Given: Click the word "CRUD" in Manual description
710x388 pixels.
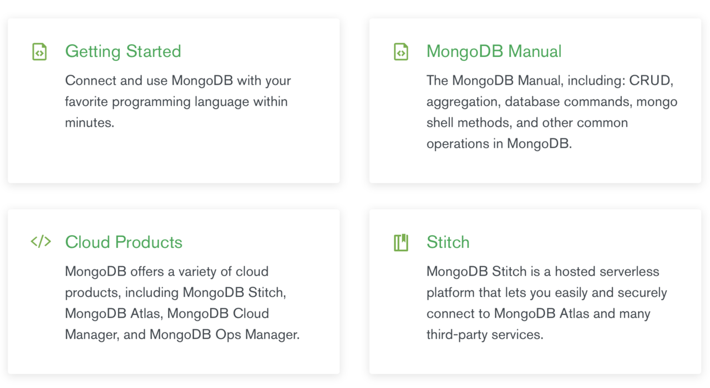Looking at the screenshot, I should pos(651,81).
